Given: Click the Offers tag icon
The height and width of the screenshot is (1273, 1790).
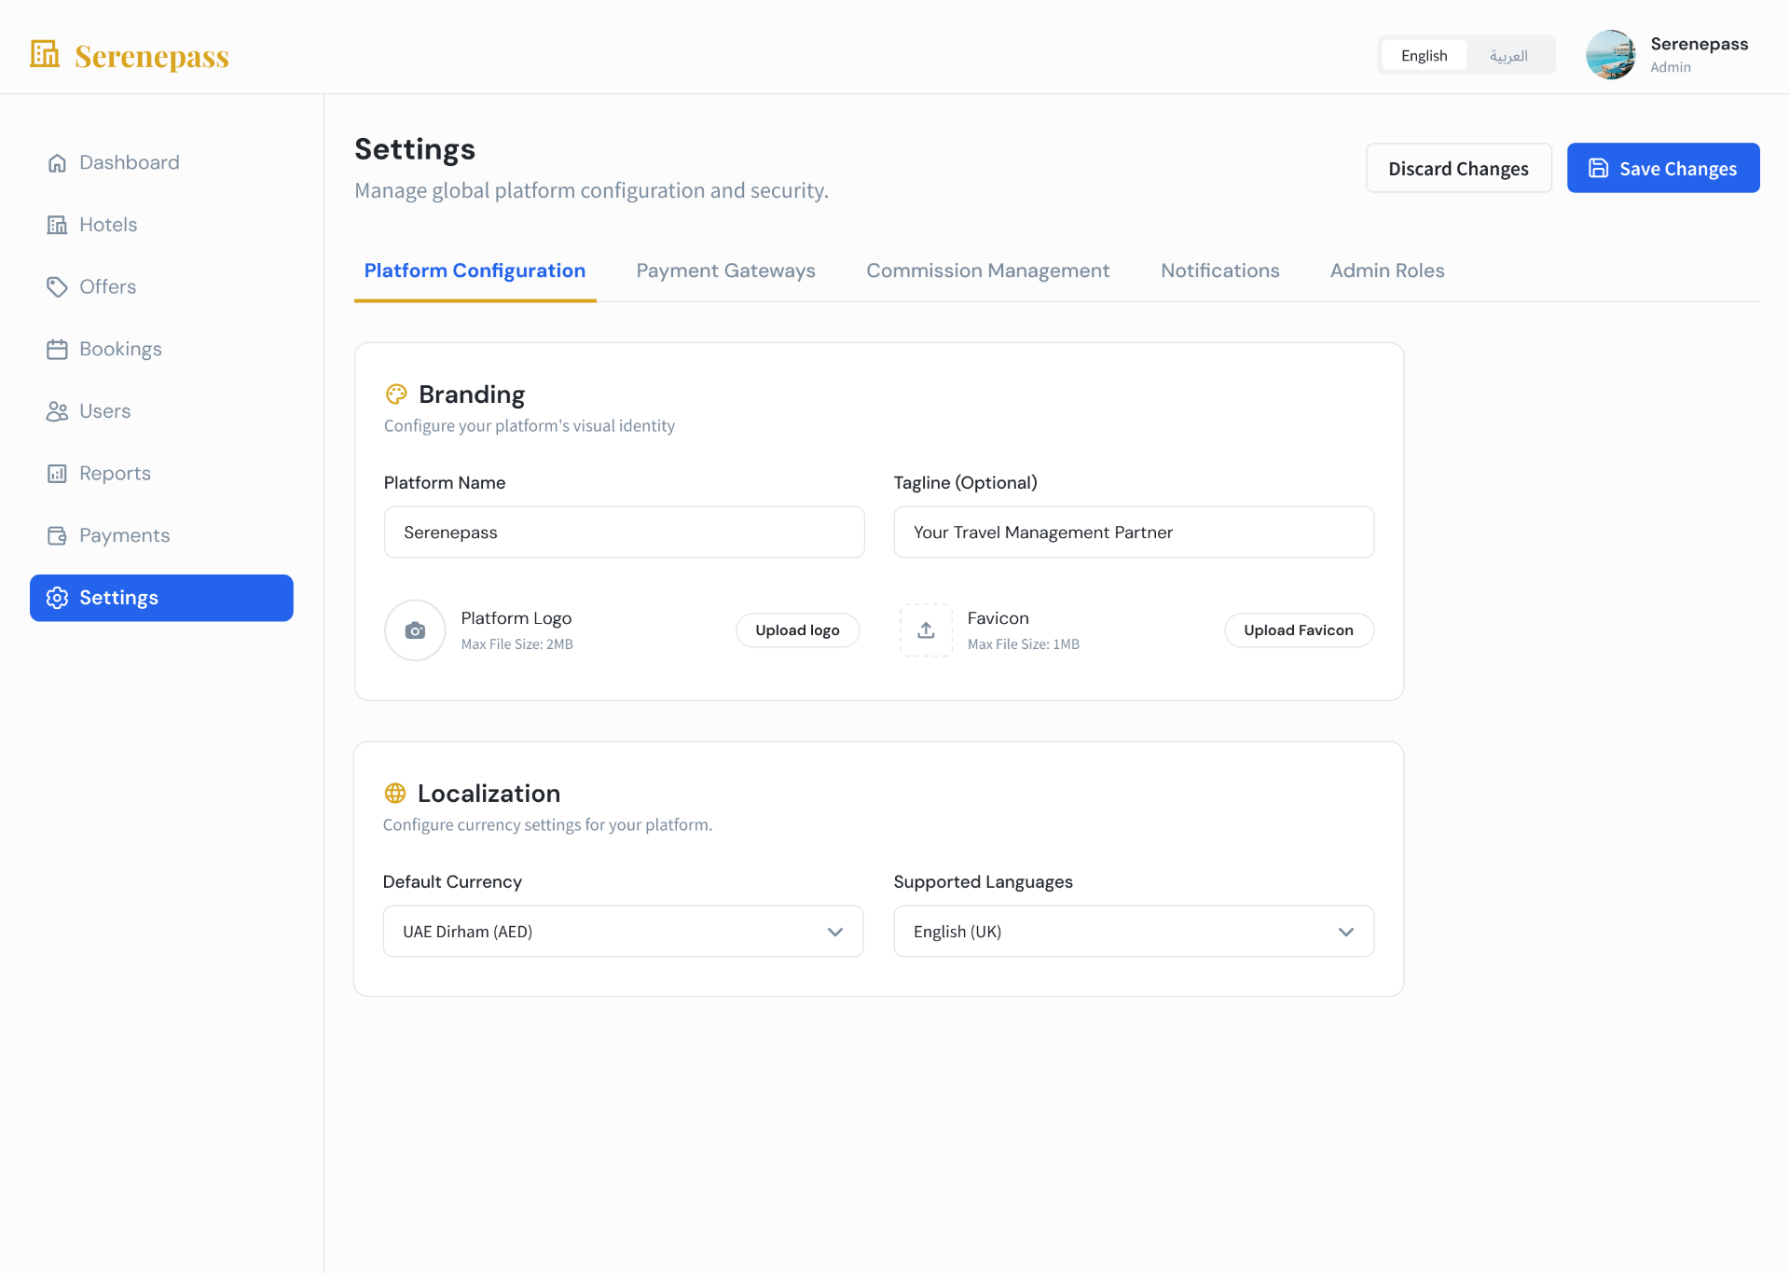Looking at the screenshot, I should [x=57, y=287].
